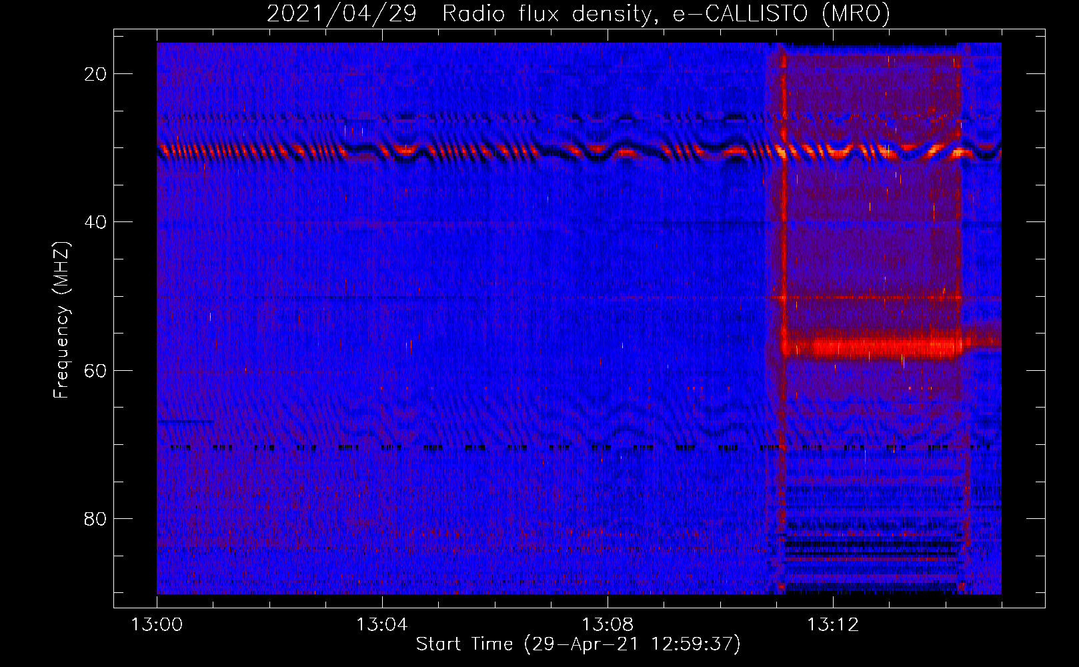
Task: Click the 'Start Time (29-Apr-21 12:59:37)' label
Action: click(578, 644)
